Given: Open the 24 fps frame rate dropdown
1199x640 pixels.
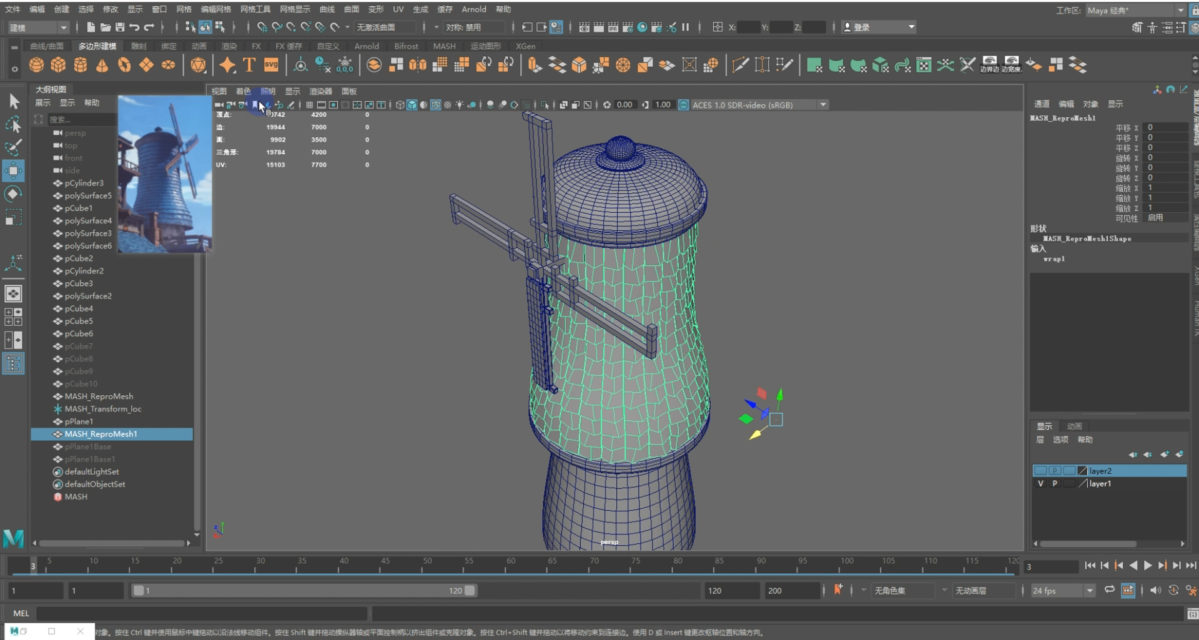Looking at the screenshot, I should pyautogui.click(x=1063, y=591).
